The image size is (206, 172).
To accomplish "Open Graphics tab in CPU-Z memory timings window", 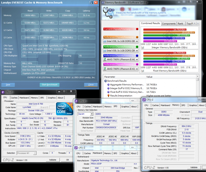I will 193,105.
